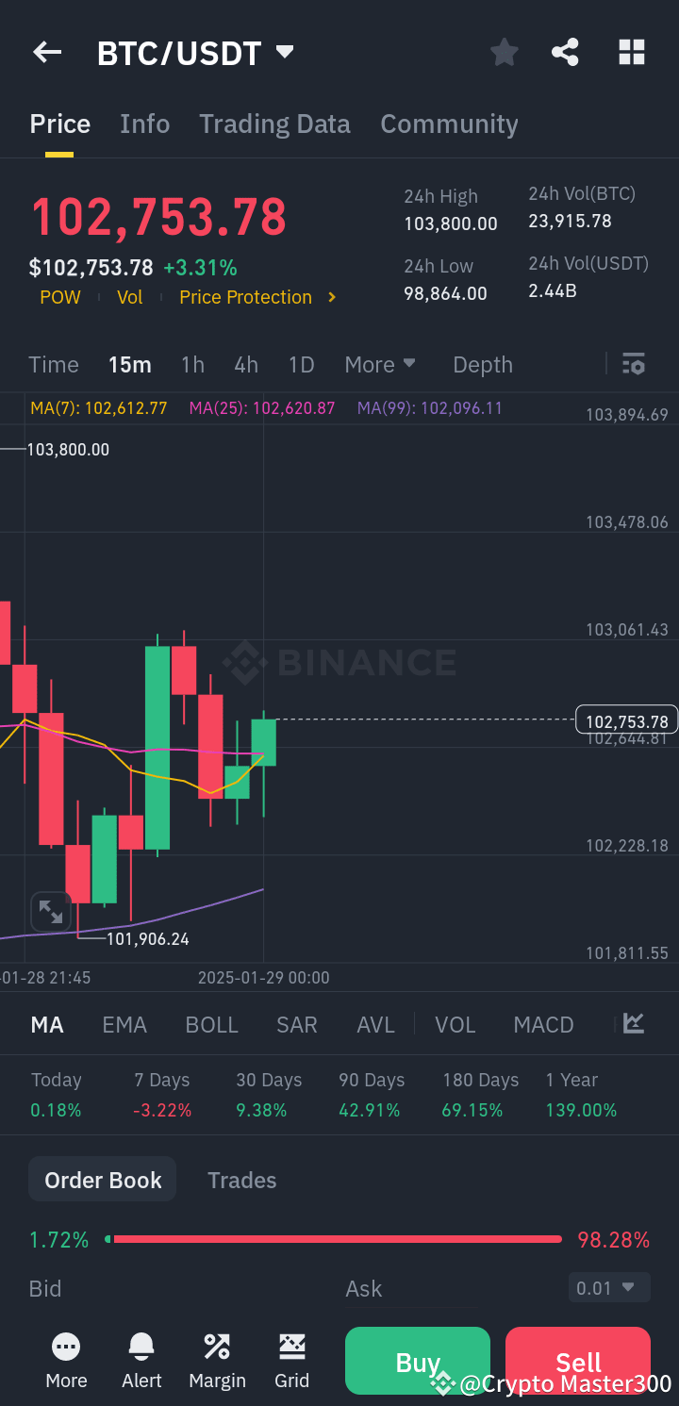
Task: Tap the green Buy button
Action: point(418,1361)
